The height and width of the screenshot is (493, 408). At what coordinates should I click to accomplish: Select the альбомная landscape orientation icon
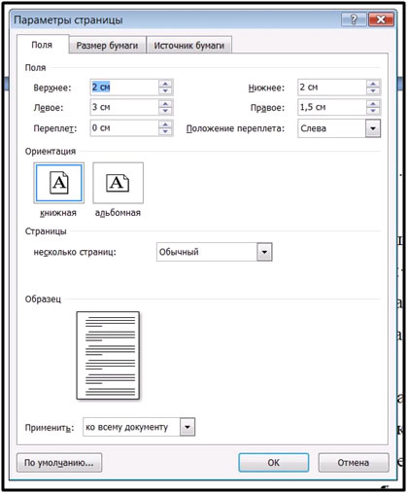coord(119,183)
